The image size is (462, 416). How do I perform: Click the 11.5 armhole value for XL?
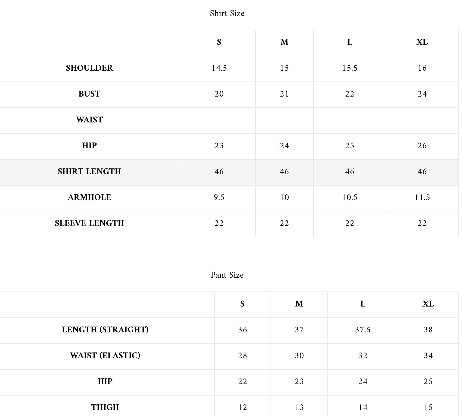coord(422,197)
